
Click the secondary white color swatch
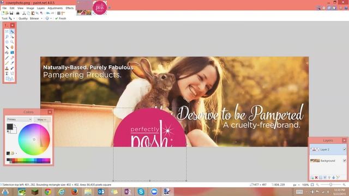14,131
